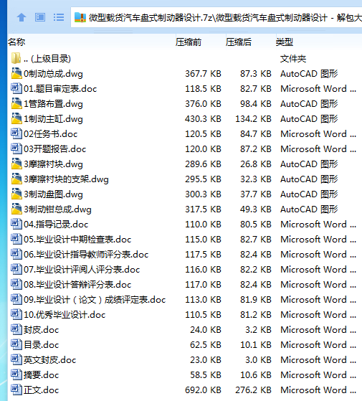362x401 pixels.
Task: Click the Word icon of 英文封皮.doc
Action: [16, 360]
